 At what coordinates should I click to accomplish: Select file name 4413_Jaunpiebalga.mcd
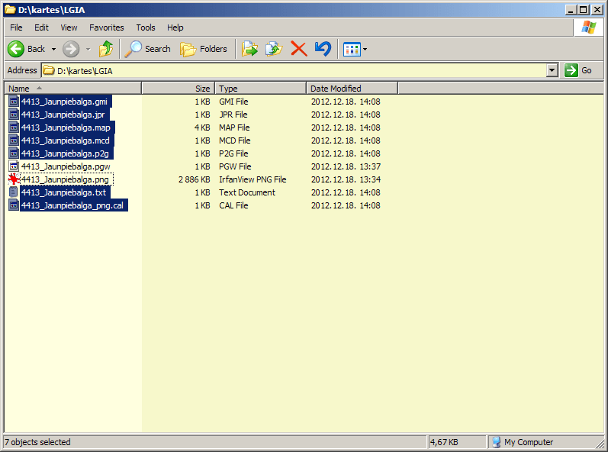[x=66, y=140]
